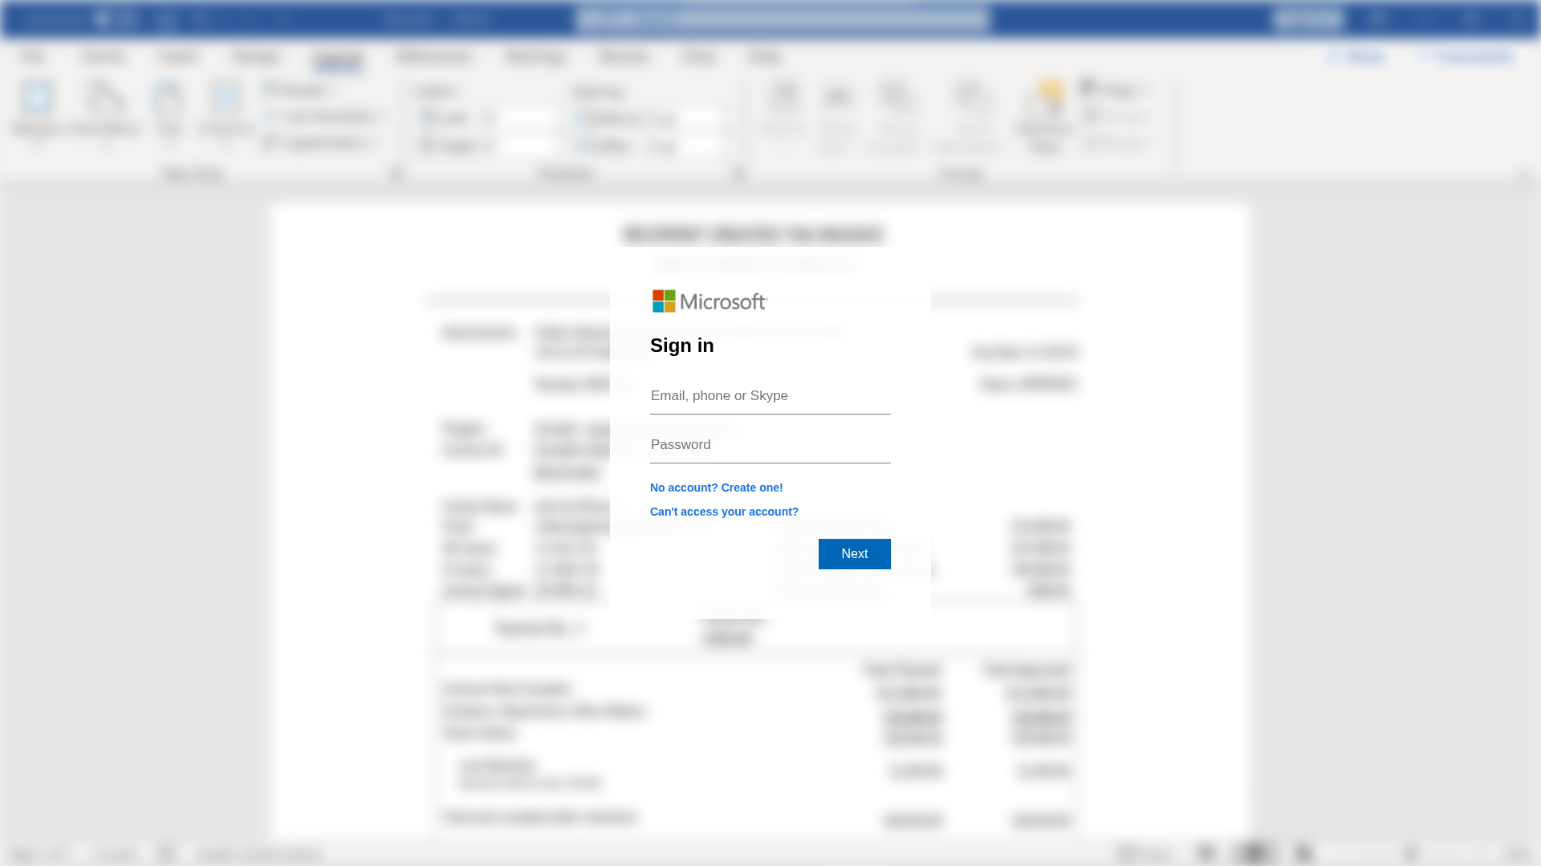Click the blue Next button
The height and width of the screenshot is (866, 1541).
(855, 554)
